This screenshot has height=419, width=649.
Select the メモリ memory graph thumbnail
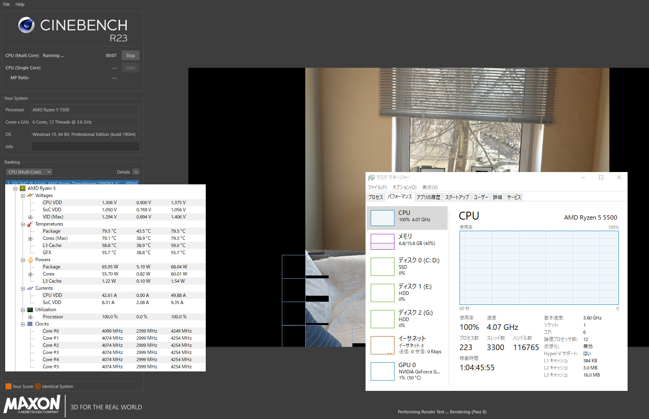click(382, 241)
